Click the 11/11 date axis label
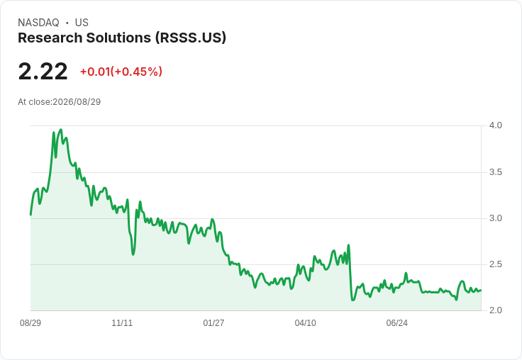The height and width of the screenshot is (360, 522). pos(122,322)
